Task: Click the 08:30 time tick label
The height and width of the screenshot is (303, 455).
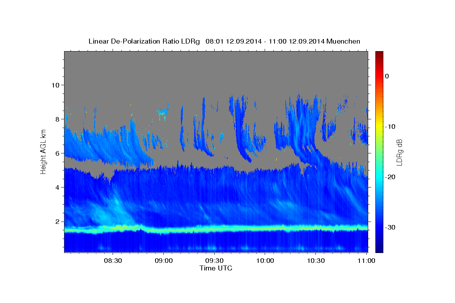Action: tap(113, 261)
